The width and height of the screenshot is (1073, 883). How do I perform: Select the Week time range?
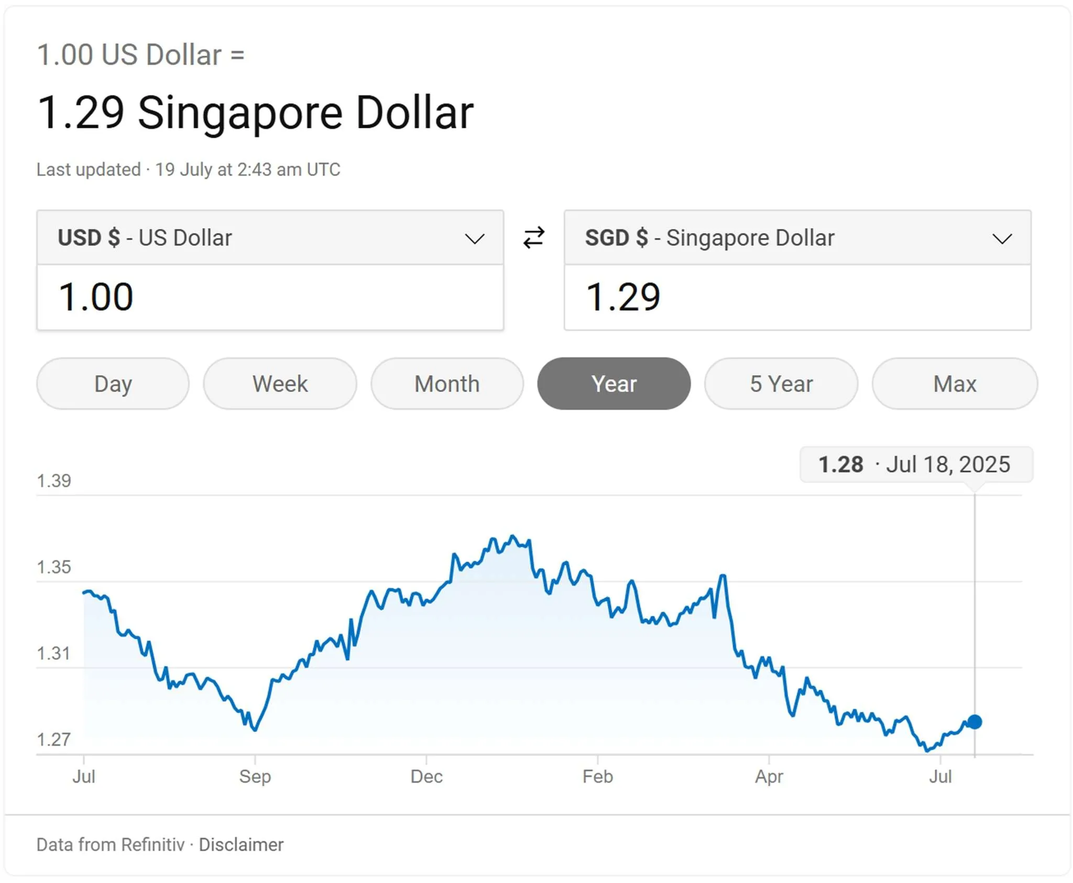280,384
